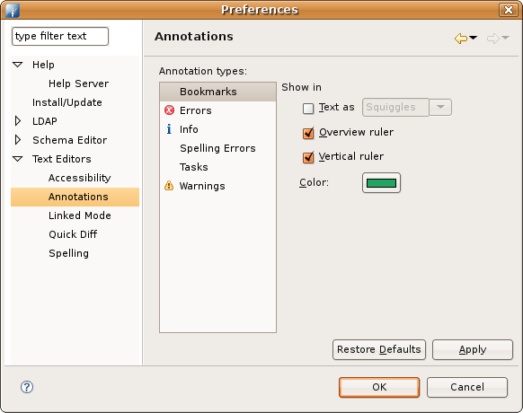Open the Quick Diff preferences page
This screenshot has height=413, width=523.
(73, 234)
